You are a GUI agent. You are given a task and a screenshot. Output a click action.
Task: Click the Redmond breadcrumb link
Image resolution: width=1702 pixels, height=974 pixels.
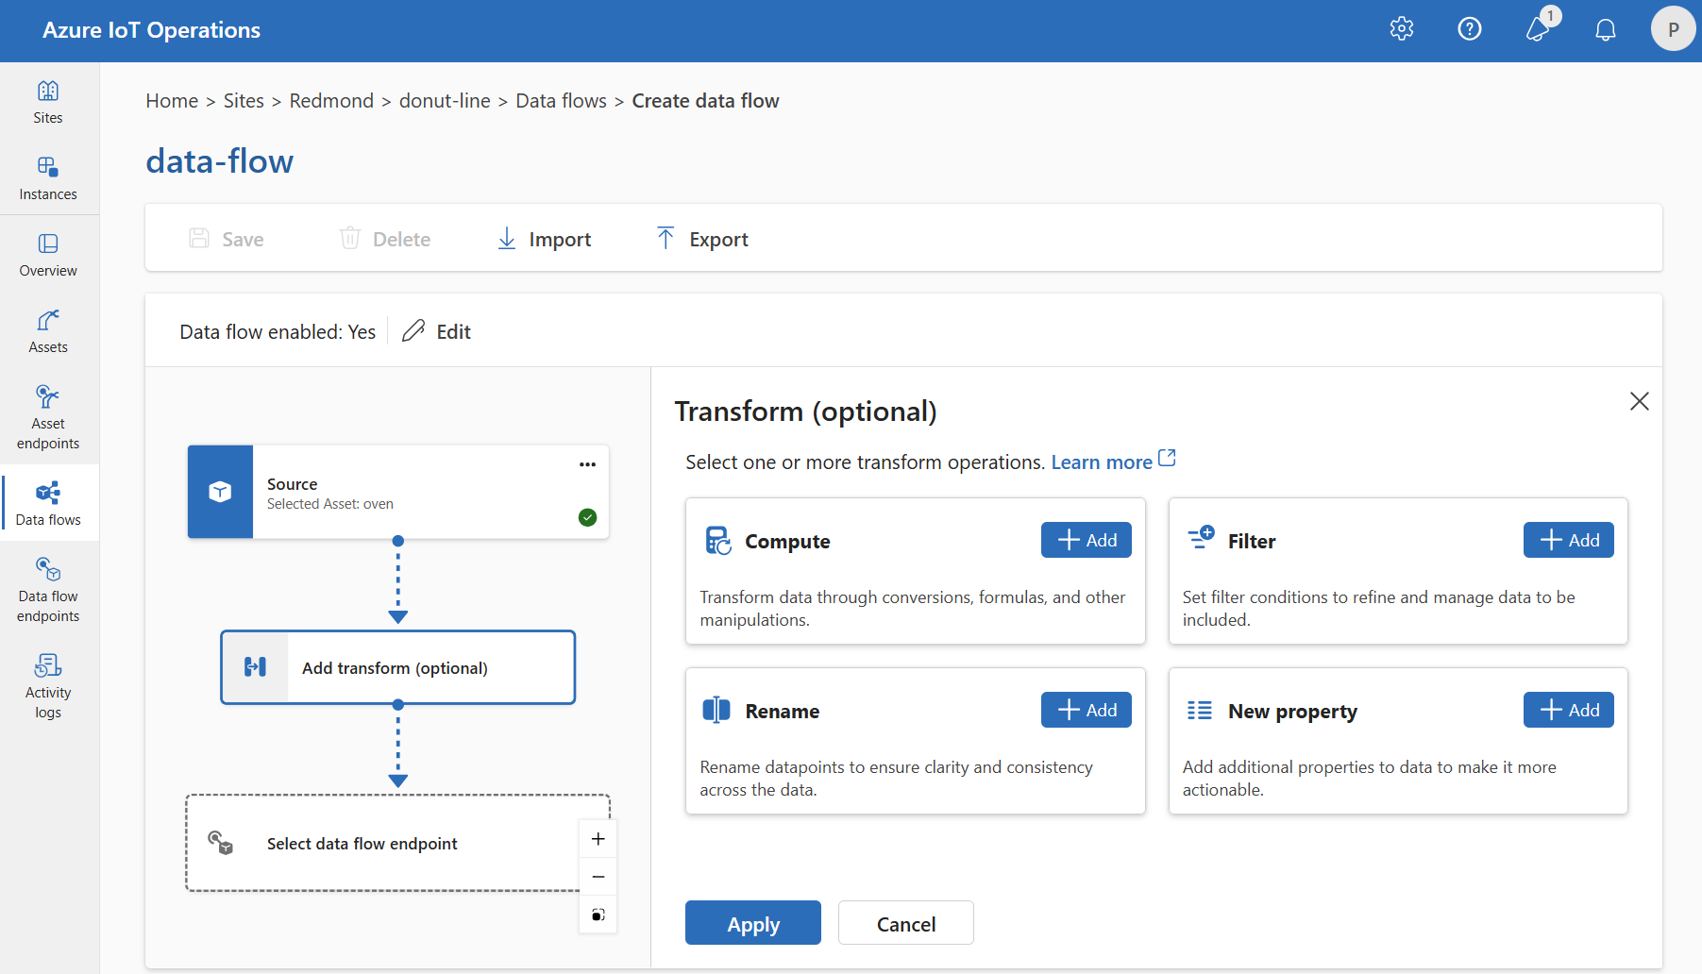(331, 101)
